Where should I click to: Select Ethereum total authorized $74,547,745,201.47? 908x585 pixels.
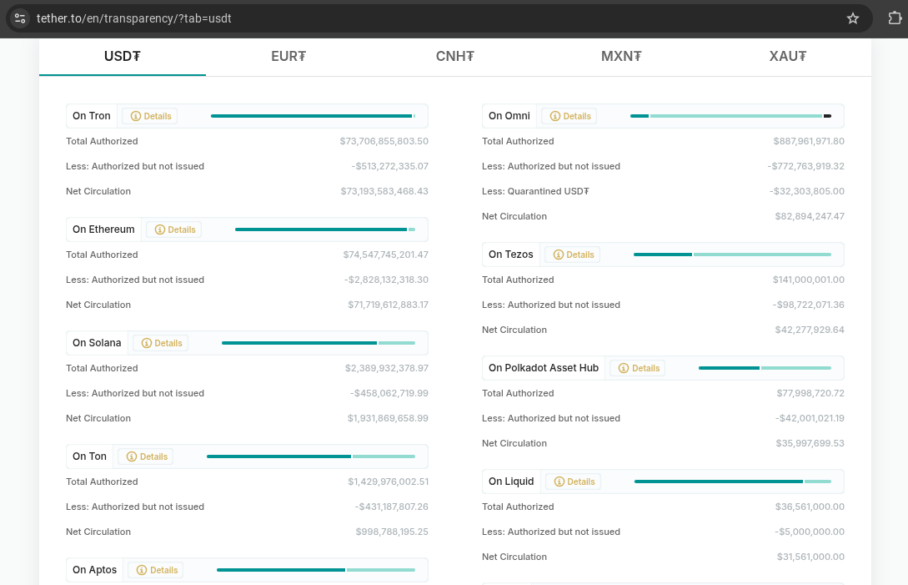(x=386, y=255)
